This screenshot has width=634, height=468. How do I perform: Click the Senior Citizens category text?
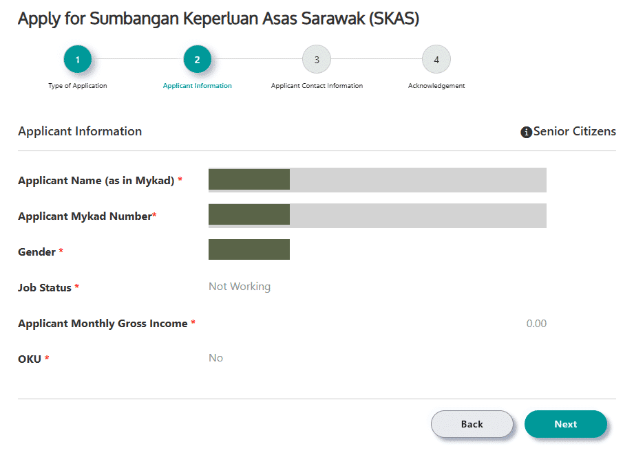[x=575, y=131]
